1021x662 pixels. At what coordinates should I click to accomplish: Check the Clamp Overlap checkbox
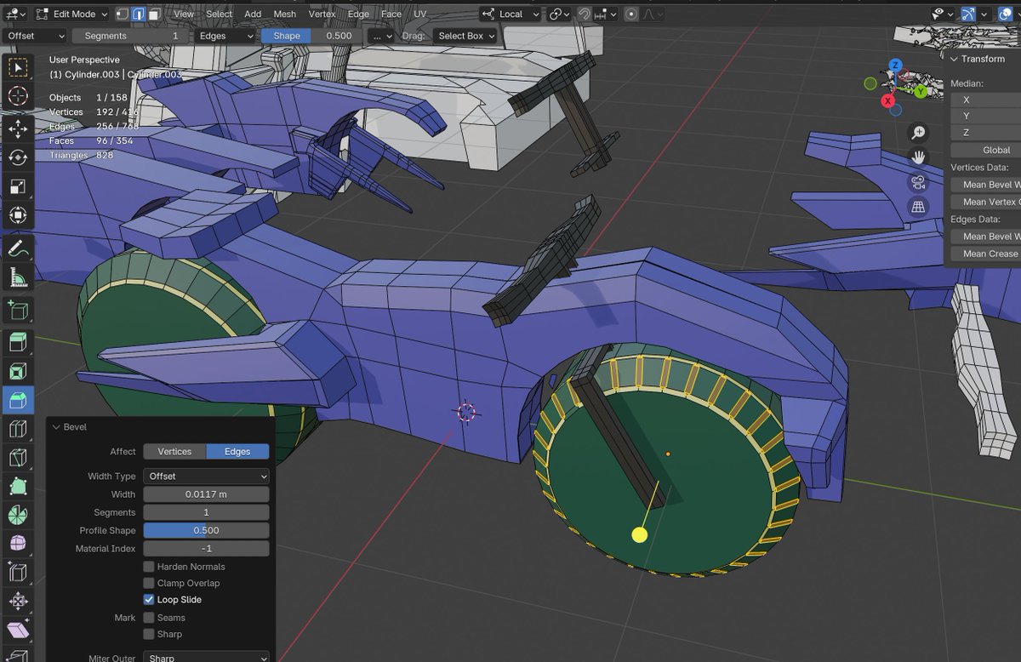pyautogui.click(x=149, y=583)
